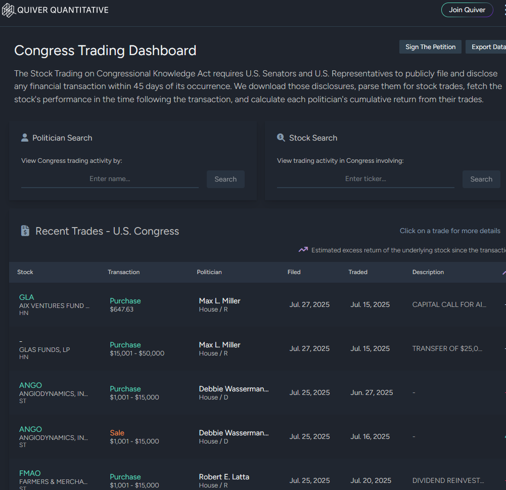The width and height of the screenshot is (506, 490).
Task: Open ANGO ticker in the Sale row
Action: [30, 429]
